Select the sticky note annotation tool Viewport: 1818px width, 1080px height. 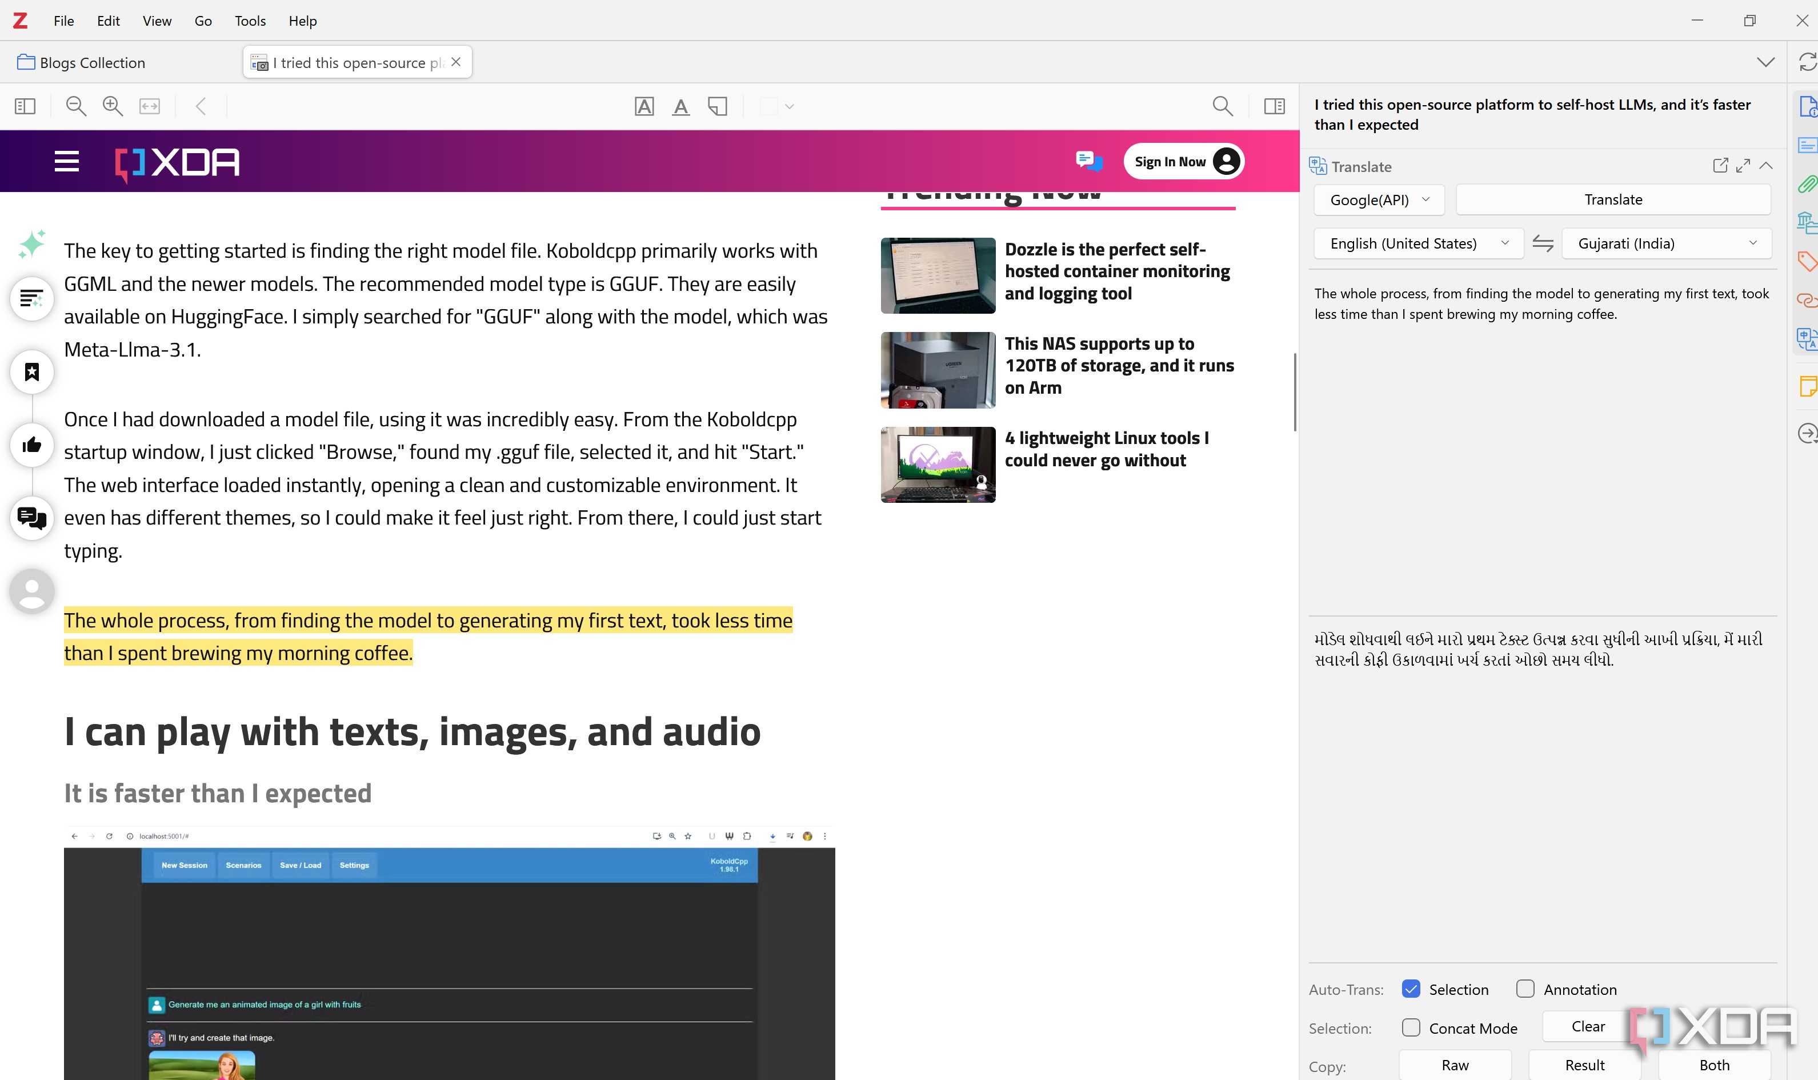[717, 106]
